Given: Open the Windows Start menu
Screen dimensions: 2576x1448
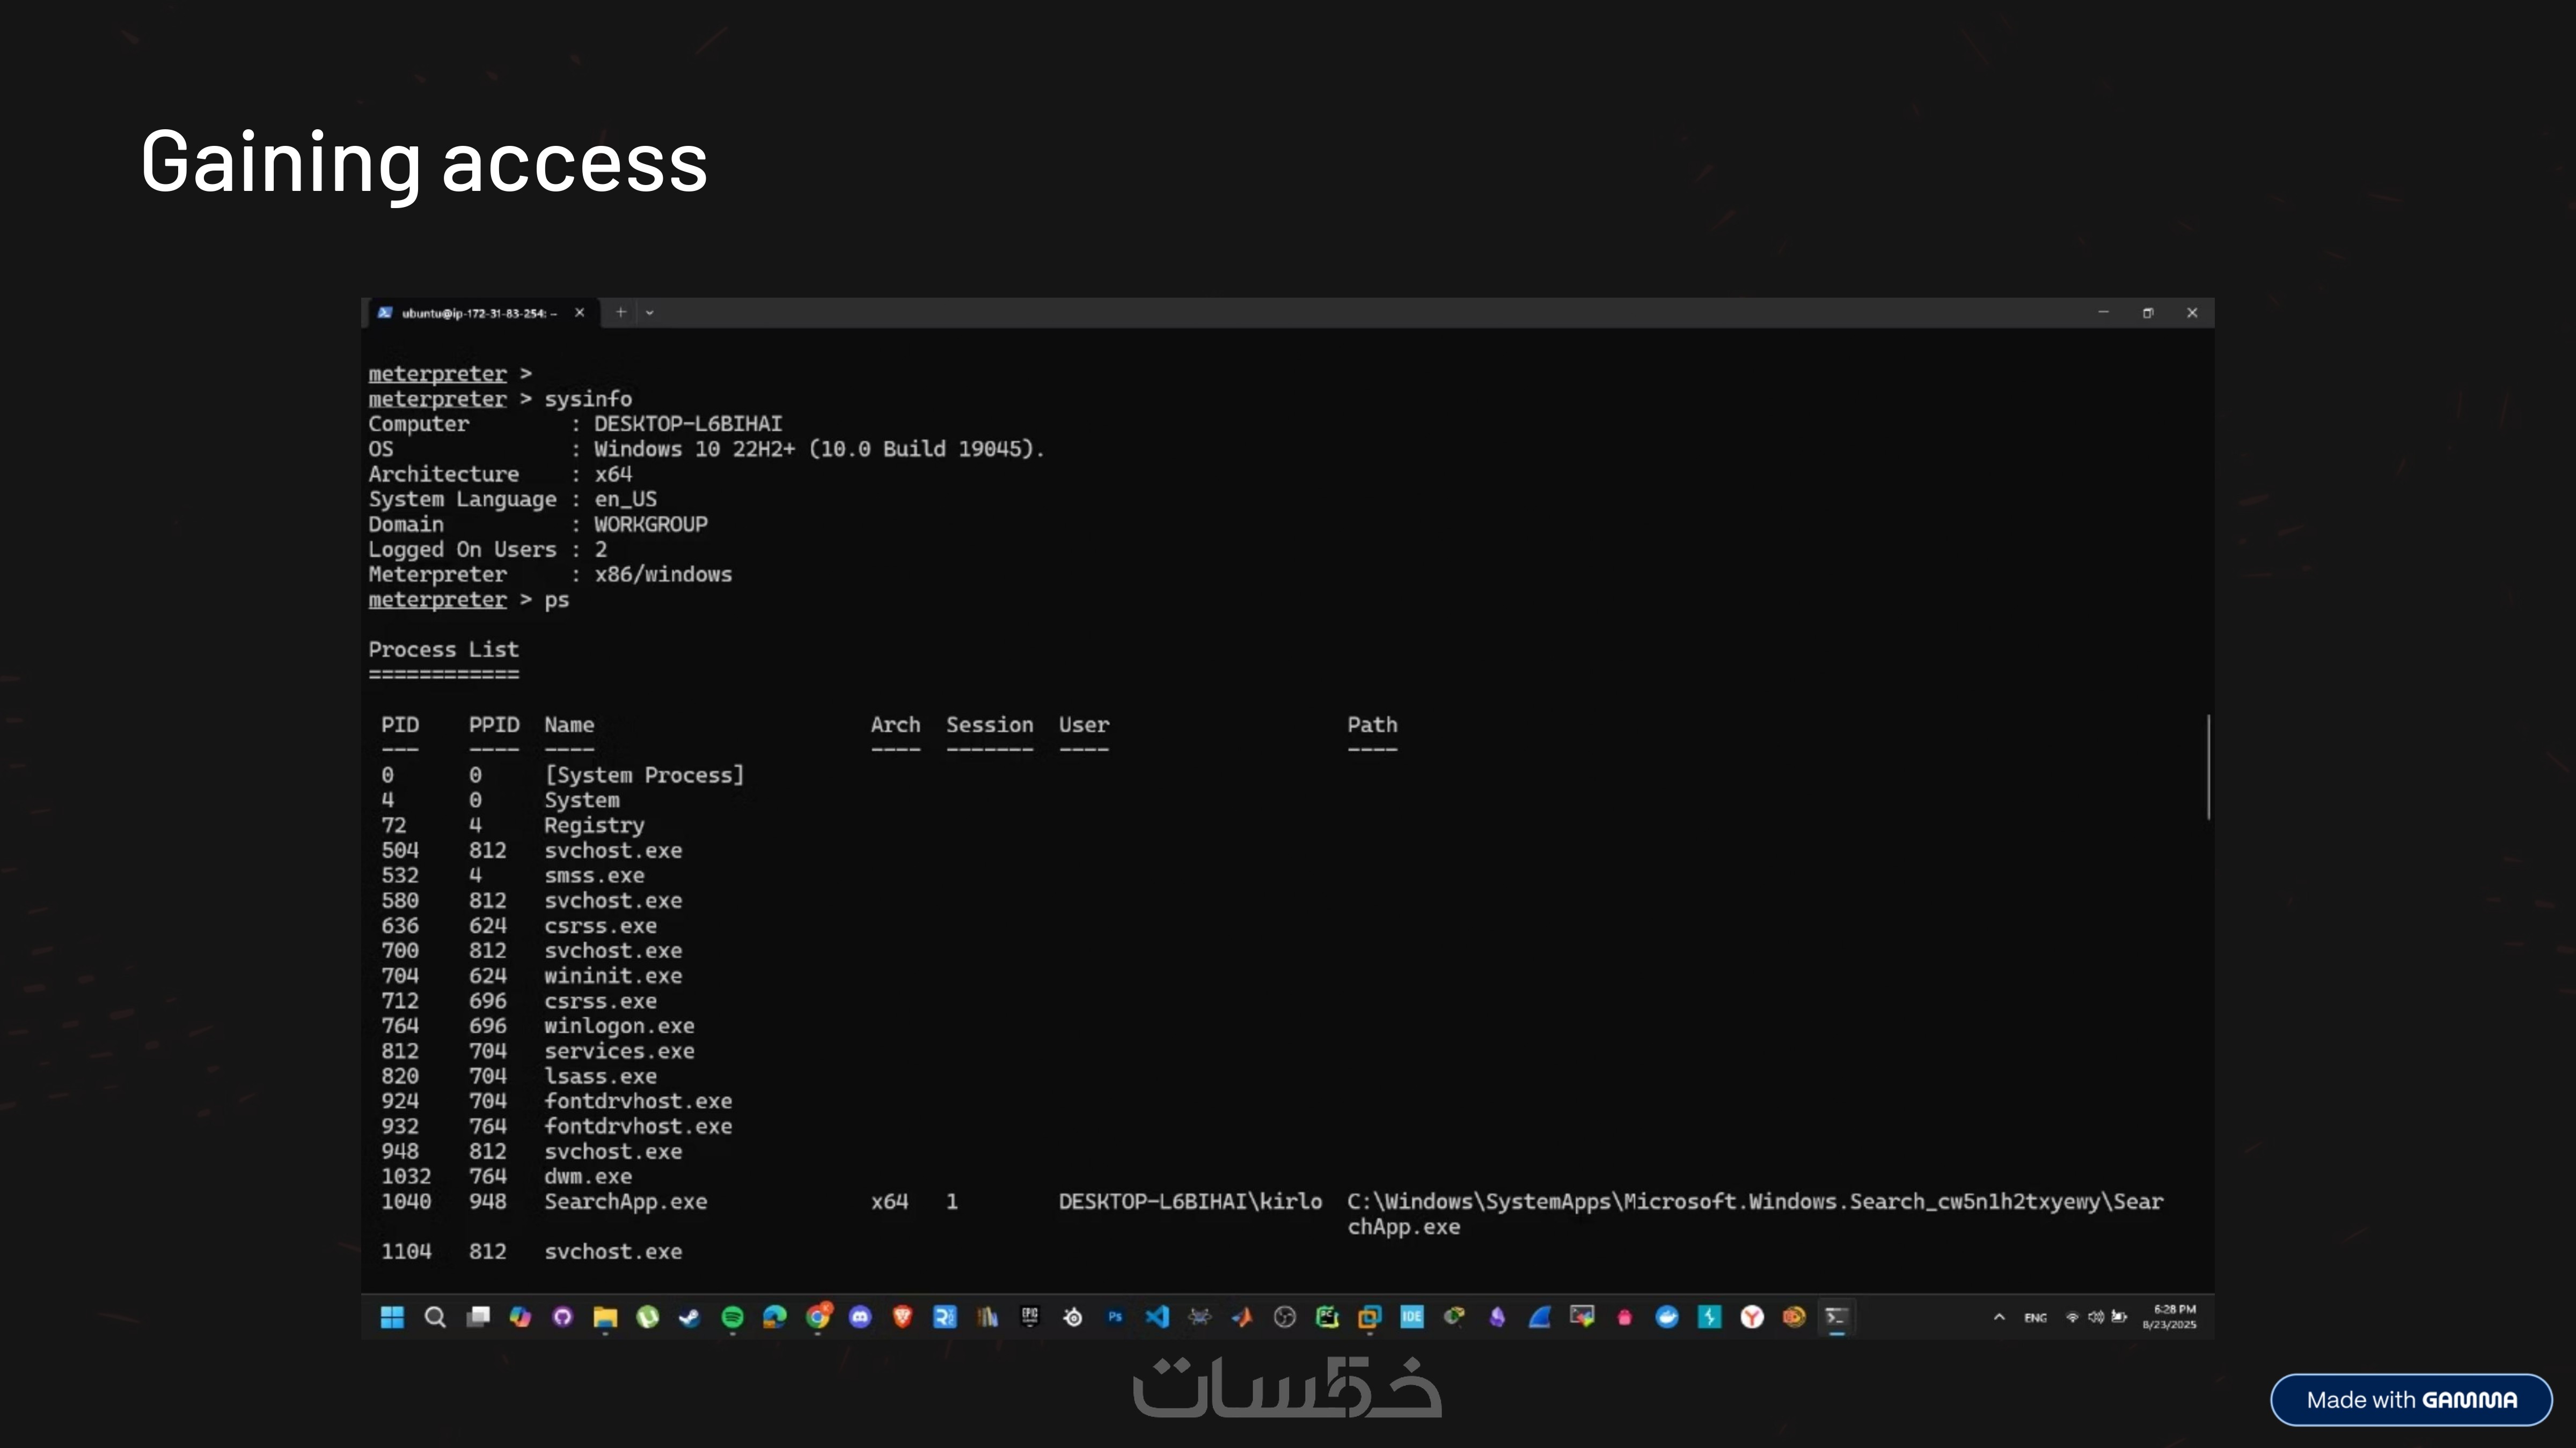Looking at the screenshot, I should coord(392,1317).
